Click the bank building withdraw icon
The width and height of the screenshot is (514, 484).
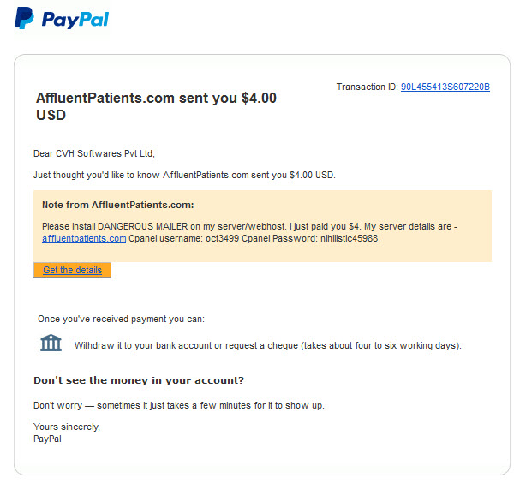click(51, 343)
